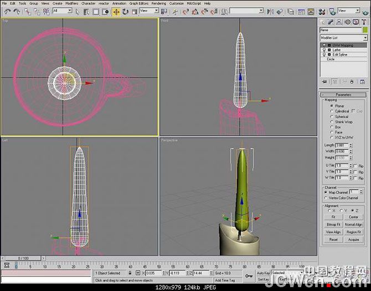371x291 pixels.
Task: Toggle Lathe modifier lightbulb
Action: pos(324,50)
